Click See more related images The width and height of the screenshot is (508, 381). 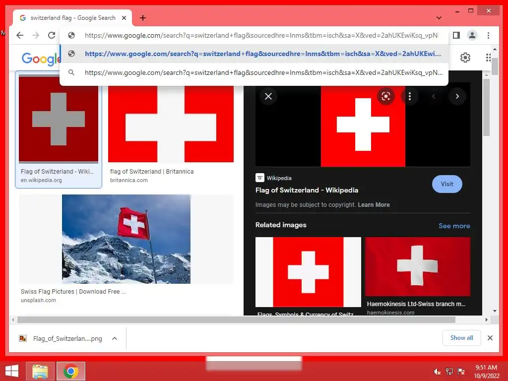[454, 226]
